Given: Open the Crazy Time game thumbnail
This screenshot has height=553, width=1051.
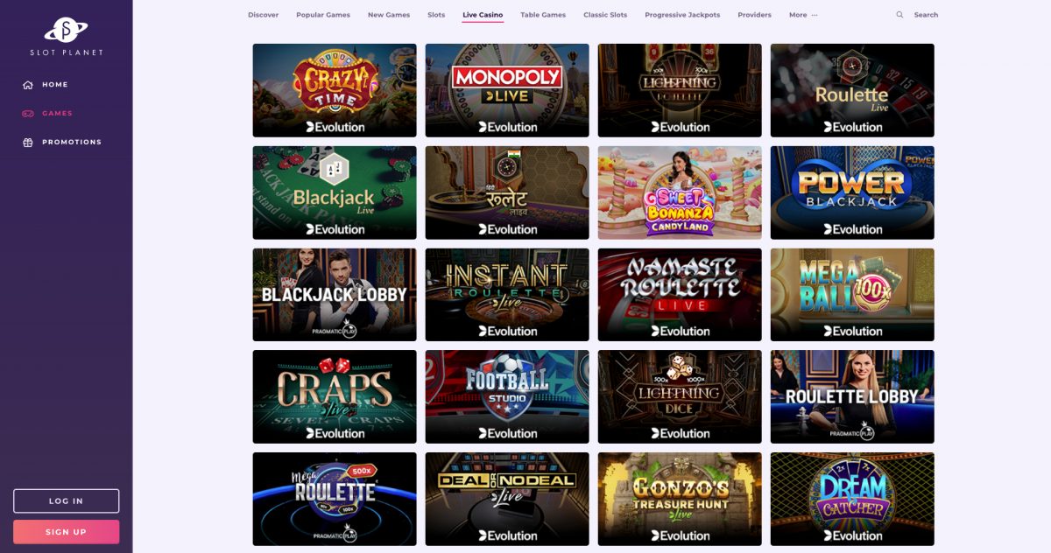Looking at the screenshot, I should pyautogui.click(x=335, y=90).
